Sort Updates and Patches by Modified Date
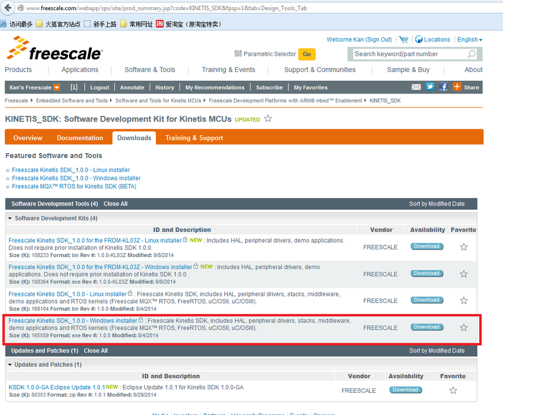This screenshot has height=415, width=556. click(x=437, y=351)
